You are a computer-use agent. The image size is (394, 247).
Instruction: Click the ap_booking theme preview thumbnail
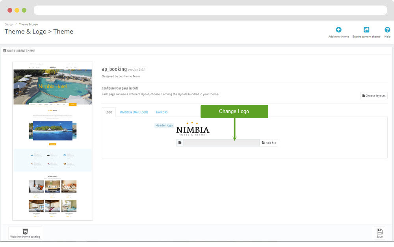(x=52, y=141)
